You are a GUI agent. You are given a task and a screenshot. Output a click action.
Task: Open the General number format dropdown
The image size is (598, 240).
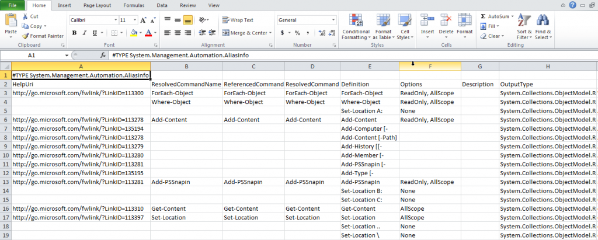(333, 20)
